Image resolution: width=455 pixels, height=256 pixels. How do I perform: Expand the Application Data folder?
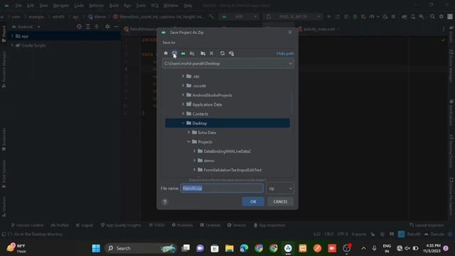click(183, 105)
